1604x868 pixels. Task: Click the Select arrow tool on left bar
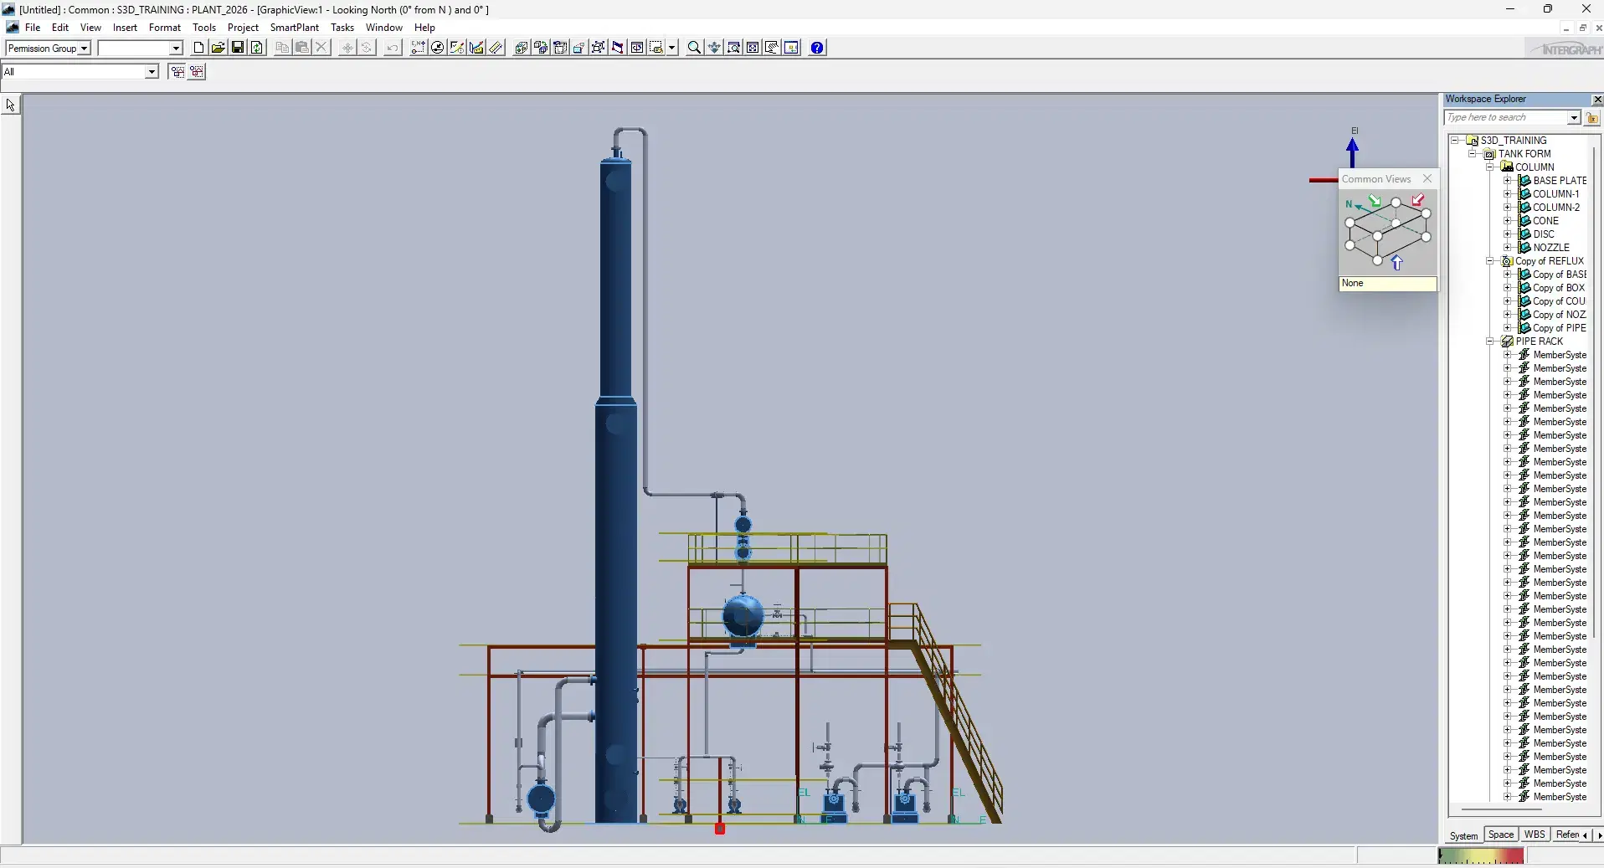[10, 105]
